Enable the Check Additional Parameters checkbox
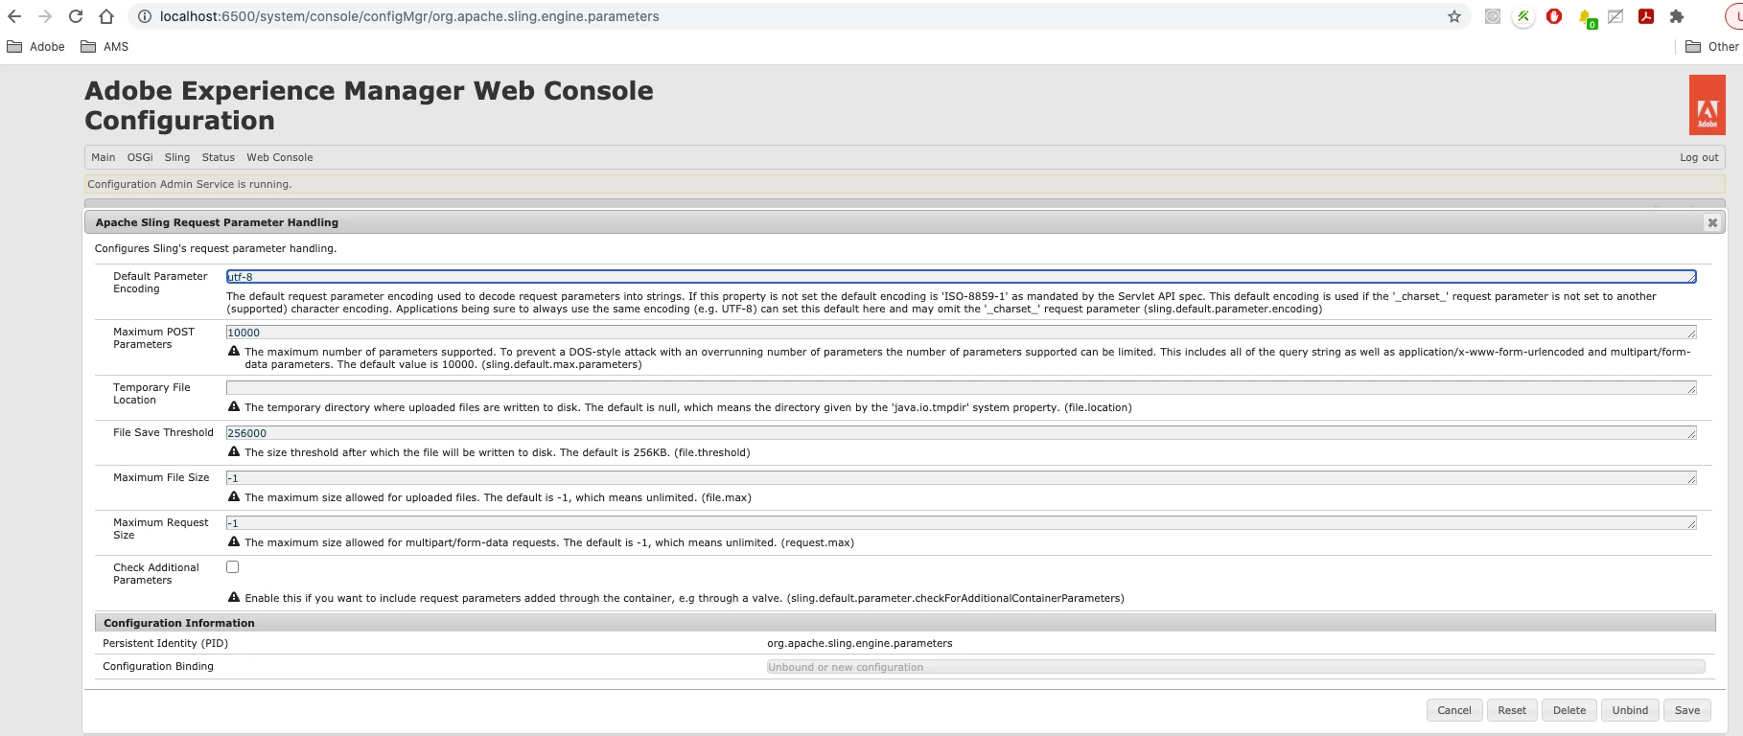The height and width of the screenshot is (736, 1743). (232, 567)
